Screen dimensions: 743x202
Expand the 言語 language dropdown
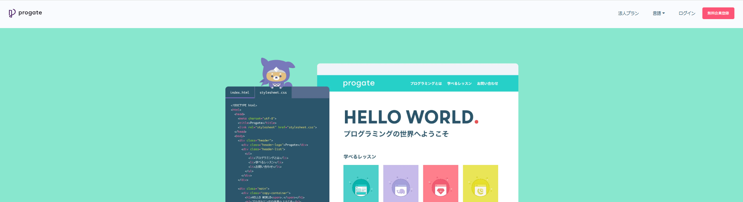tap(659, 13)
